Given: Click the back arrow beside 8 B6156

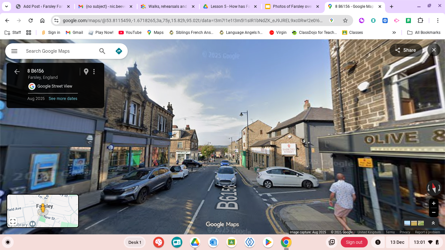Looking at the screenshot, I should point(17,72).
